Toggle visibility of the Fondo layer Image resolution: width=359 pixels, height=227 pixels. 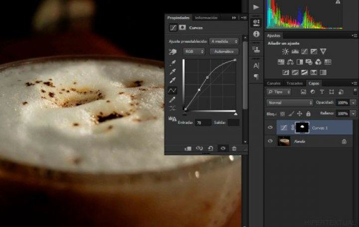pyautogui.click(x=270, y=141)
